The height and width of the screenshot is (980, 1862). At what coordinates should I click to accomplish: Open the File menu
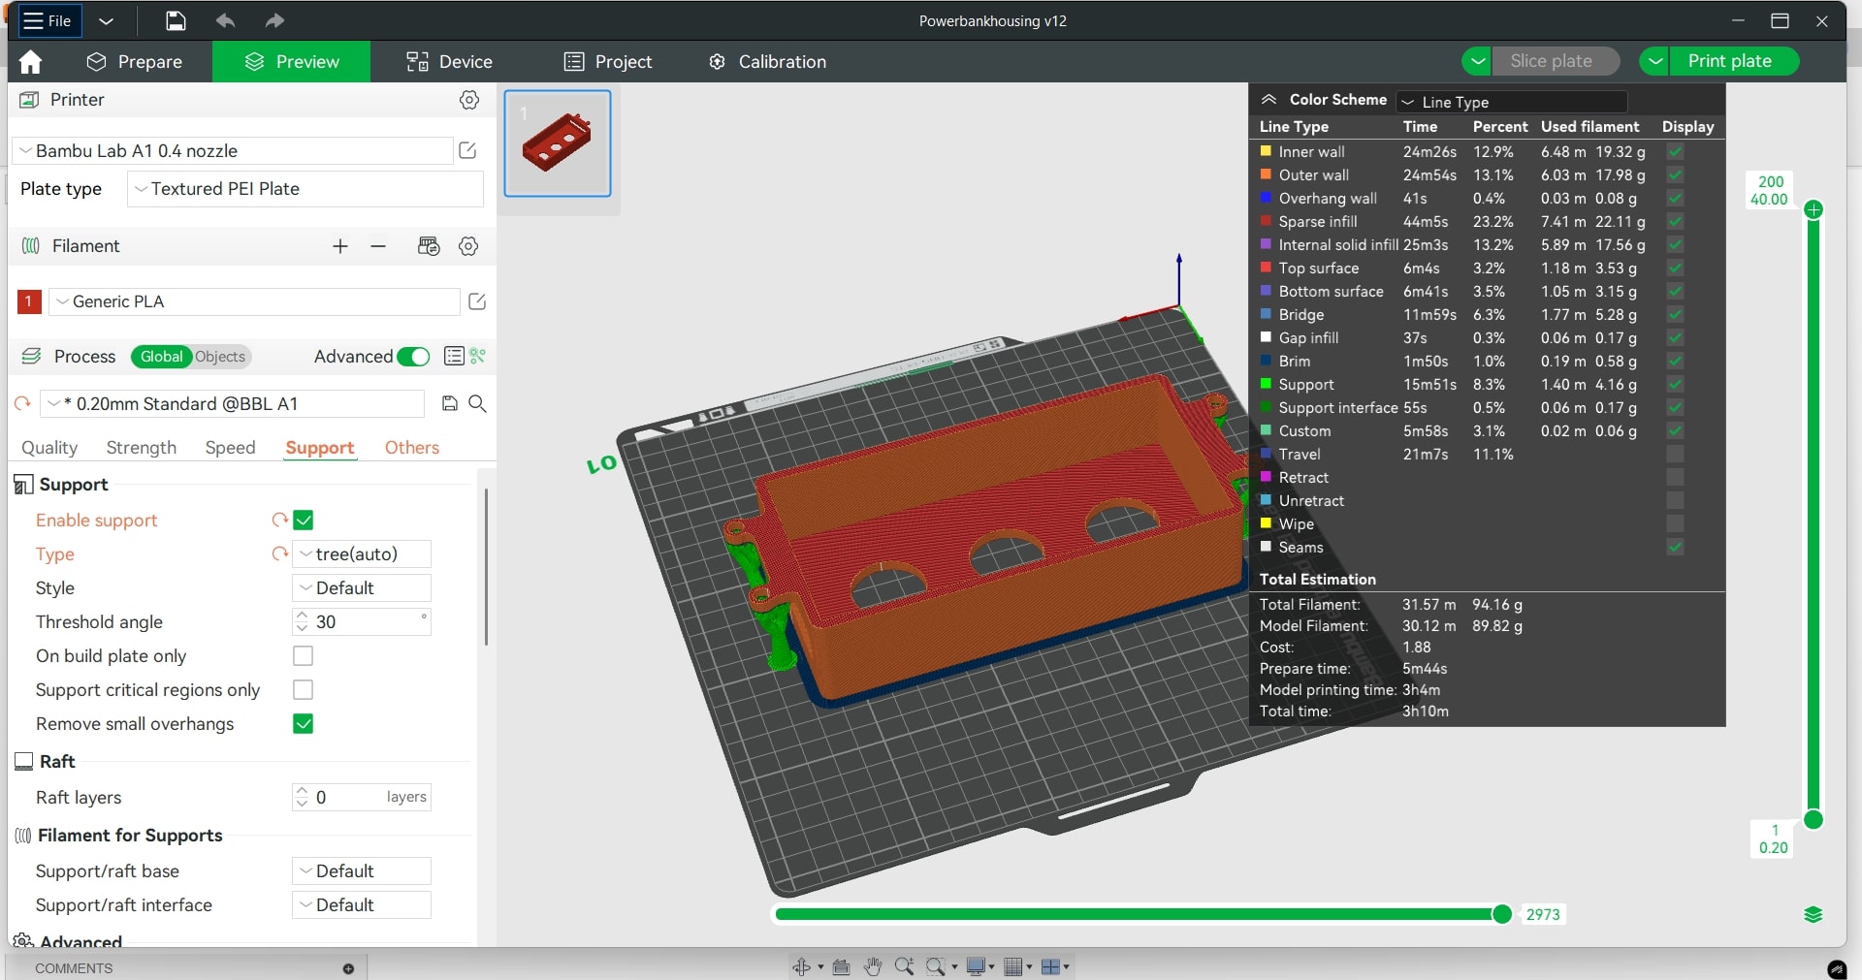(x=48, y=20)
